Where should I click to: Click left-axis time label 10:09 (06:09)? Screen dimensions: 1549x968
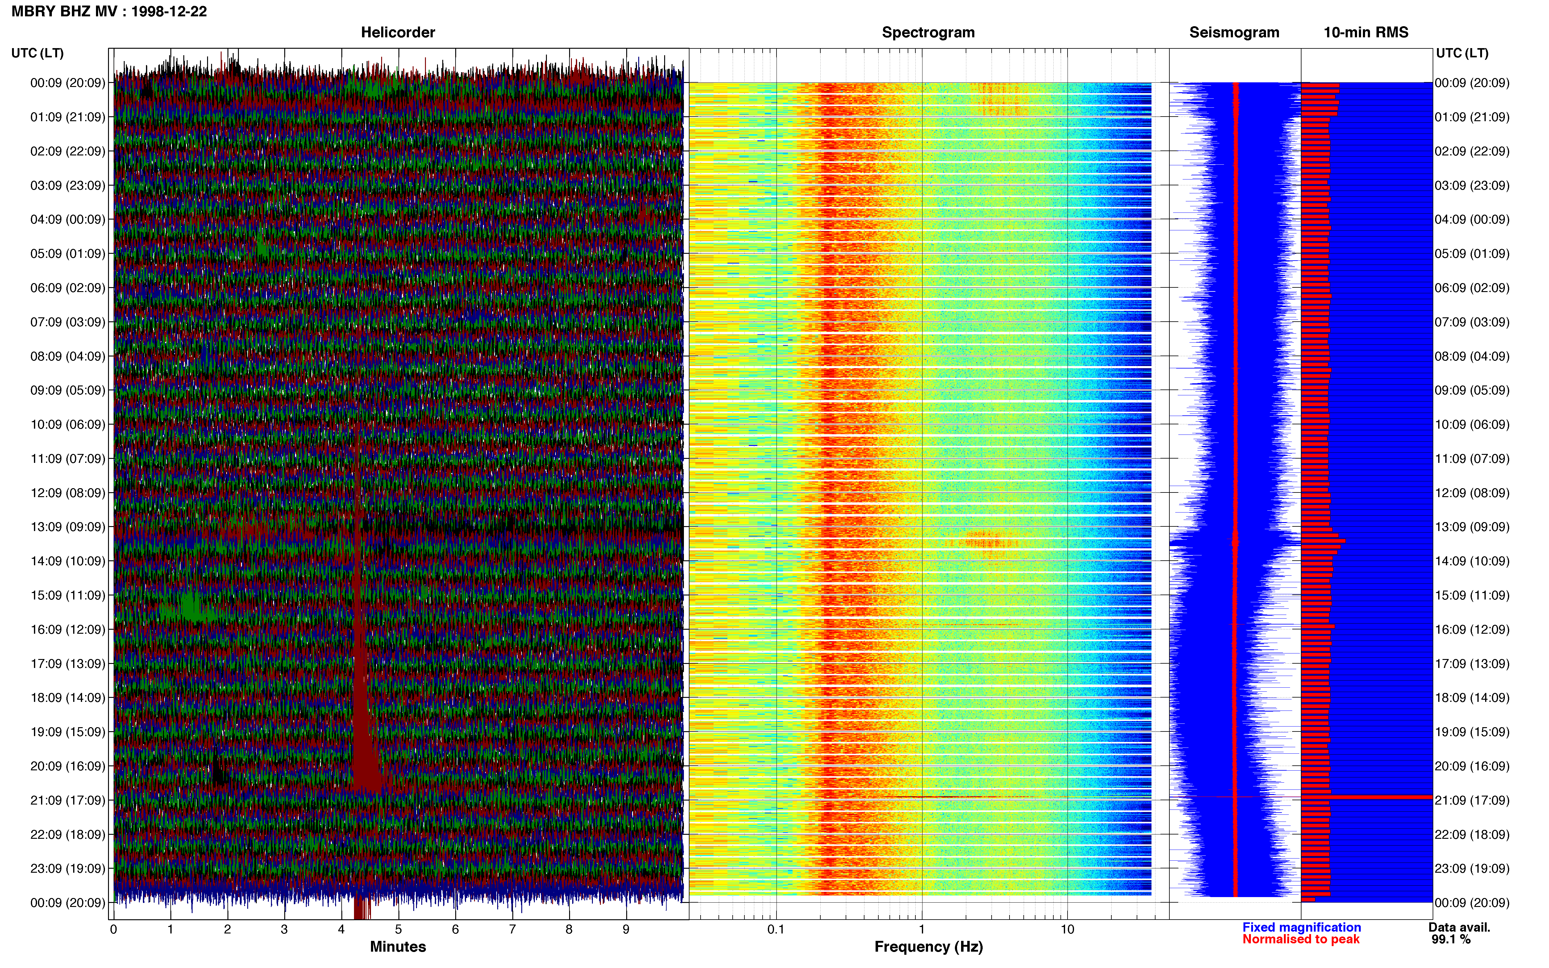68,424
